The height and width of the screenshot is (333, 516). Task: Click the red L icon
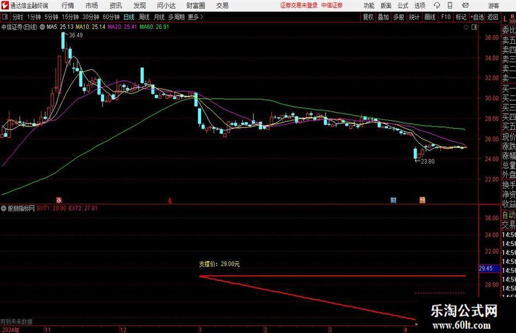[x=505, y=20]
